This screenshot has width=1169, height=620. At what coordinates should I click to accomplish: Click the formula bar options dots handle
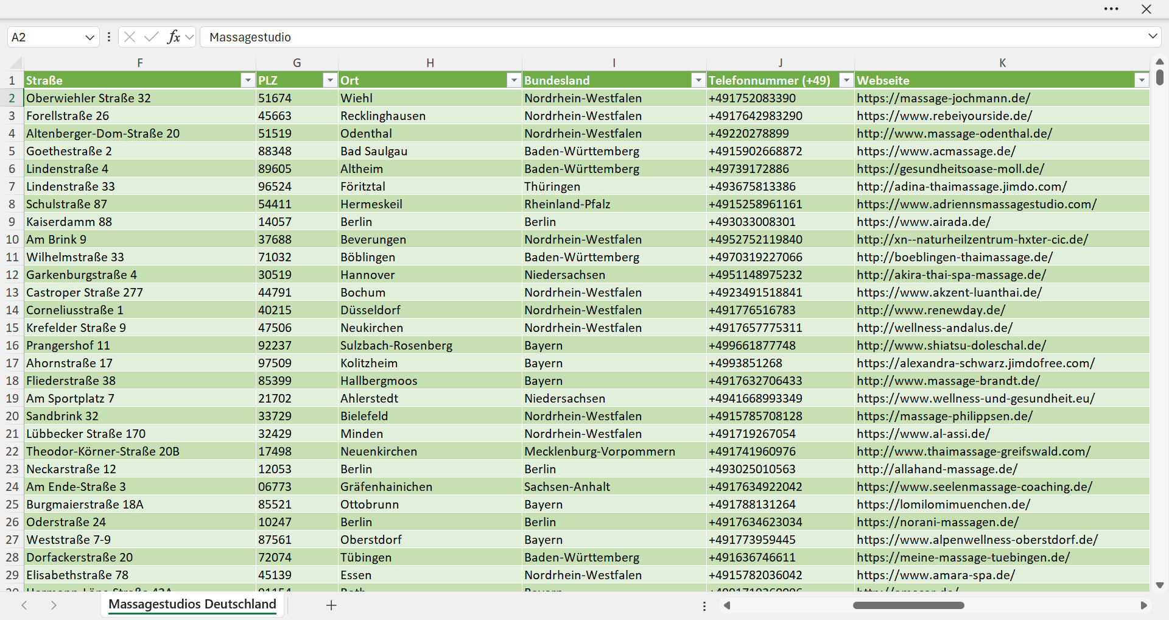click(109, 37)
